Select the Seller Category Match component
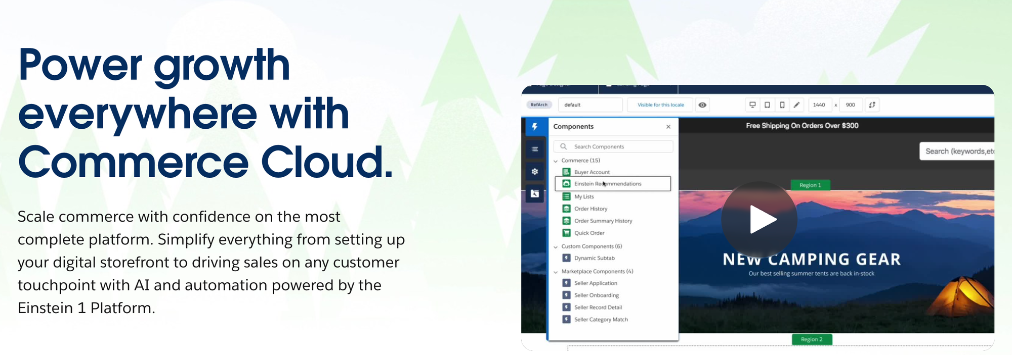Screen dimensions: 1012x355 (596, 320)
